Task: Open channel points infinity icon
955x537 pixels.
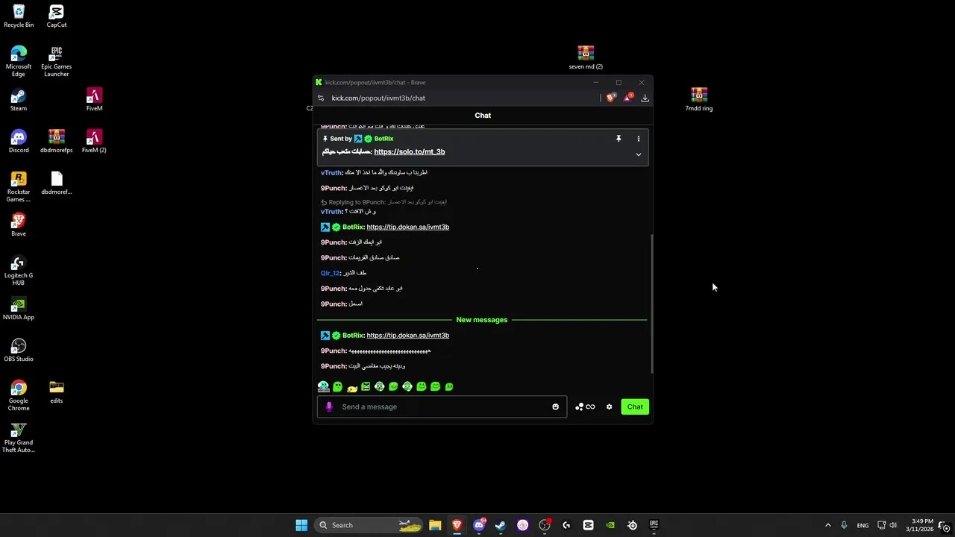Action: pyautogui.click(x=585, y=406)
